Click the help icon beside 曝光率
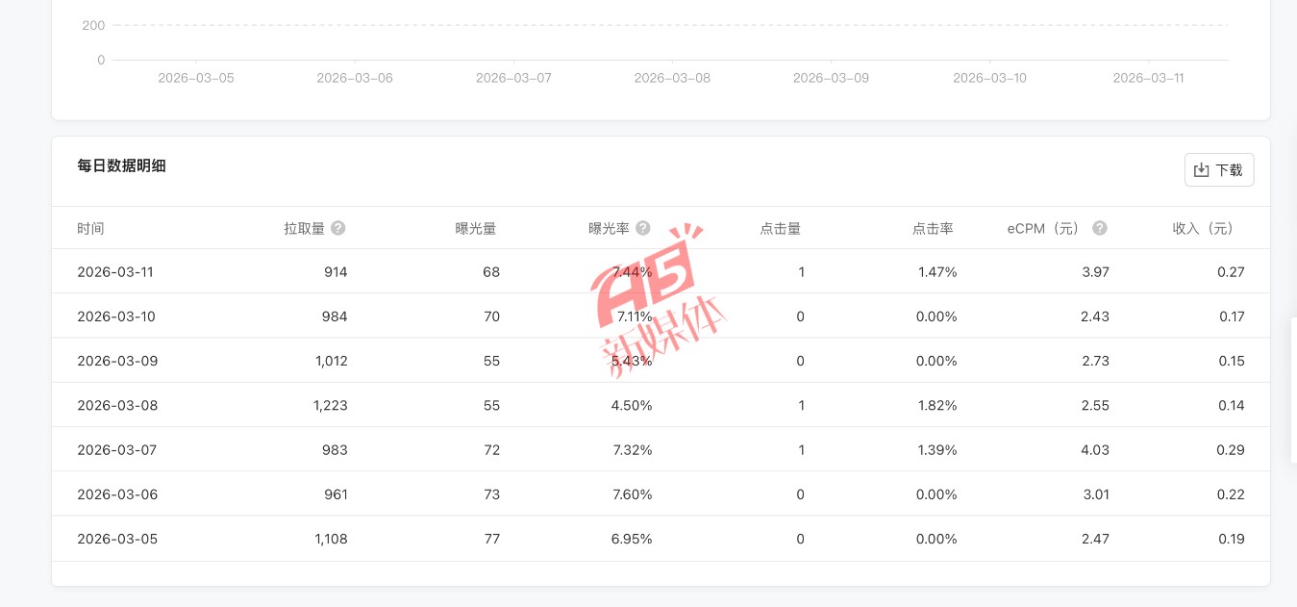Viewport: 1297px width, 607px height. click(x=643, y=228)
